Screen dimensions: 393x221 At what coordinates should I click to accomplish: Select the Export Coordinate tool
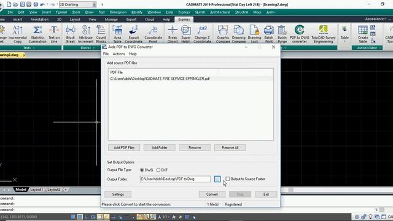click(x=134, y=34)
